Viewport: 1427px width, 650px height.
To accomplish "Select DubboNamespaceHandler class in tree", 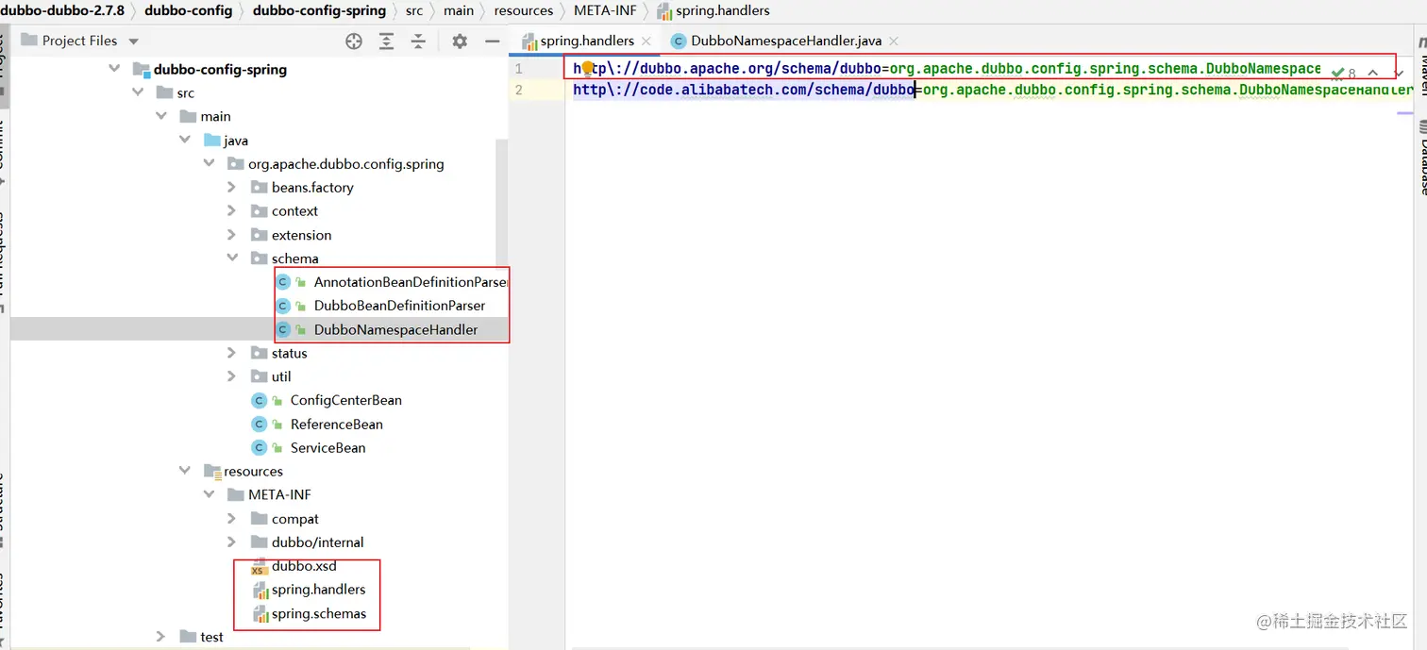I will (x=395, y=329).
